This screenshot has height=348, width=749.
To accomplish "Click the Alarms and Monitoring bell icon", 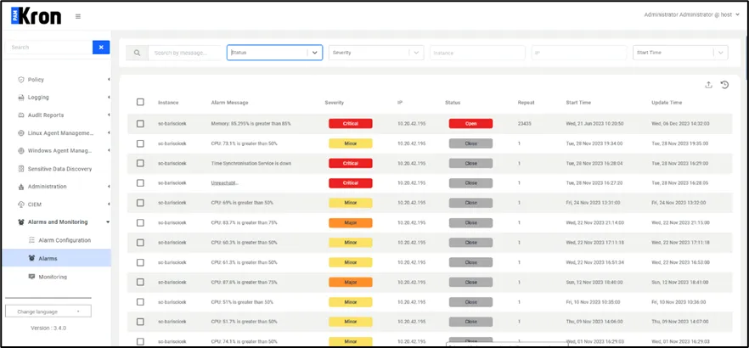I will pos(21,222).
